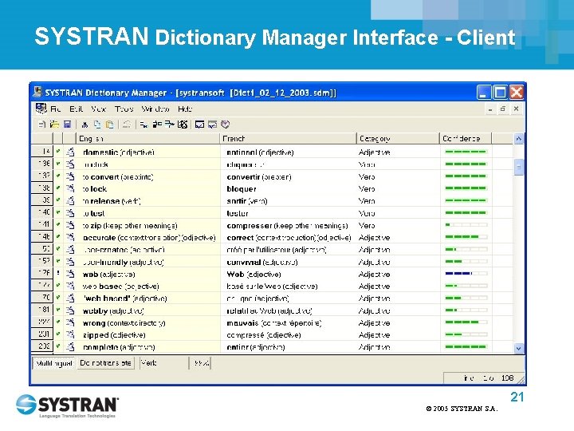Click the entry type icon beside 'domestic'

[70, 152]
